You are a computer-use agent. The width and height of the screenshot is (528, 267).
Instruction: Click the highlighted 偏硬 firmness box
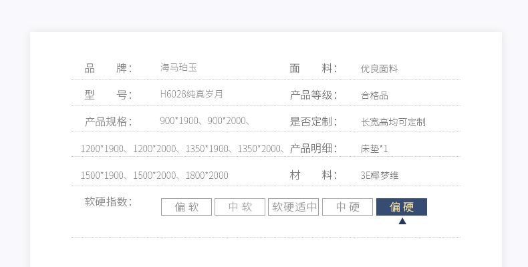click(x=402, y=207)
